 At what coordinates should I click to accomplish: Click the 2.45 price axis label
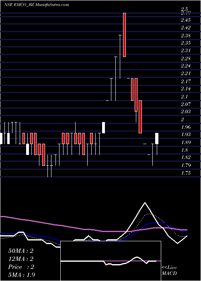tap(186, 20)
